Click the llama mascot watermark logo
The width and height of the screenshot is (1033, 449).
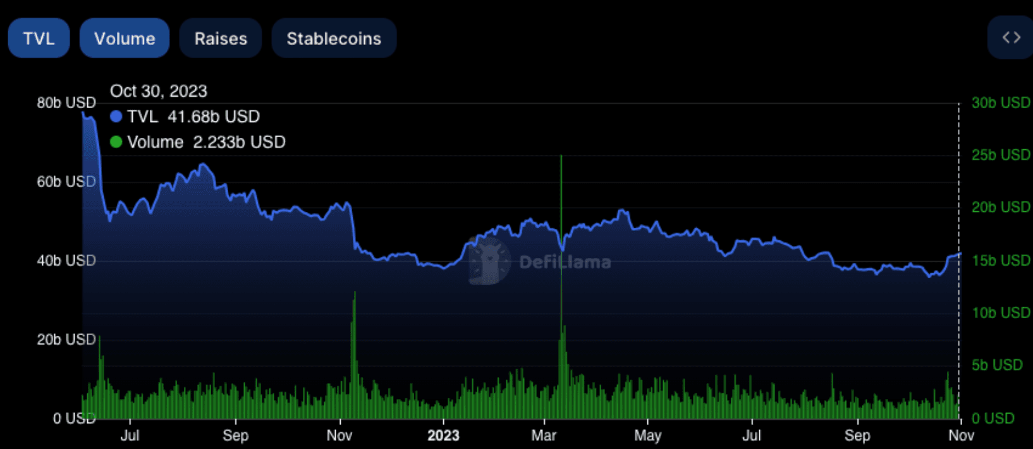489,261
